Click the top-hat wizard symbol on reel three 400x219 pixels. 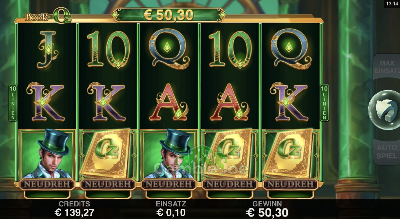[169, 154]
